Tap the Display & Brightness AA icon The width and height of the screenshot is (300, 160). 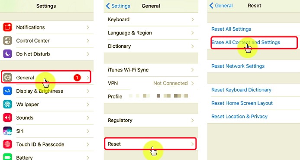point(7,91)
